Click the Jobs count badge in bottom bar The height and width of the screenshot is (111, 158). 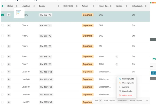(x=100, y=101)
